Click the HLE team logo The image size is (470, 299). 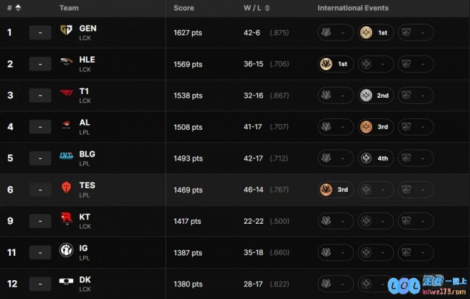66,61
